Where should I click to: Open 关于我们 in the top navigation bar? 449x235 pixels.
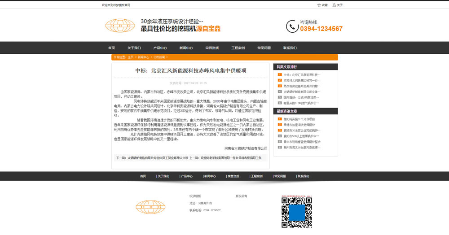click(134, 48)
